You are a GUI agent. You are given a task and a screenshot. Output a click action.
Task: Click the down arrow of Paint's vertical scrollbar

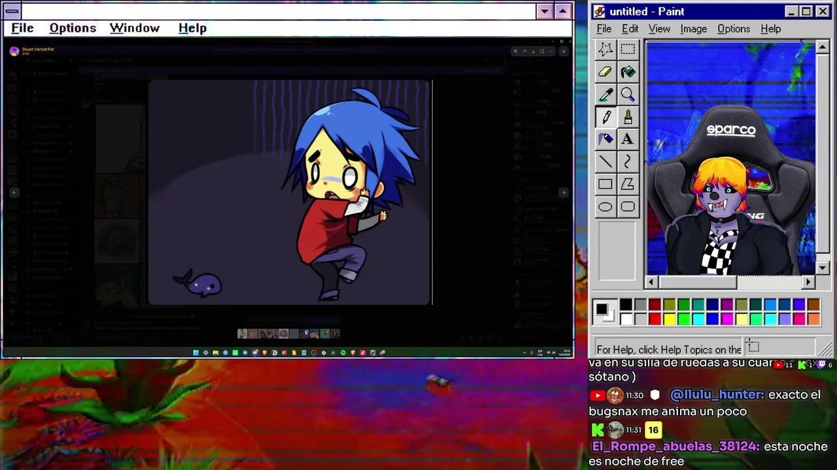(x=823, y=268)
